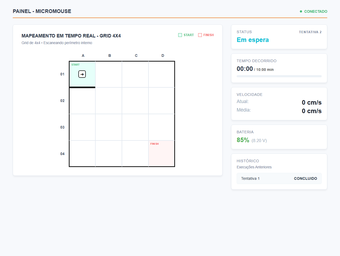This screenshot has width=340, height=256.
Task: Click the green connection status dot
Action: [301, 11]
